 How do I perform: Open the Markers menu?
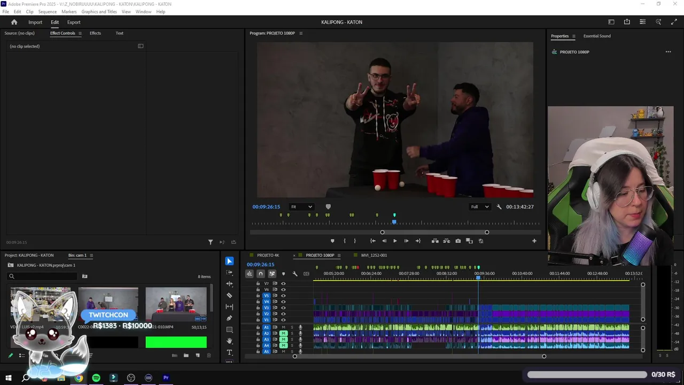click(69, 11)
